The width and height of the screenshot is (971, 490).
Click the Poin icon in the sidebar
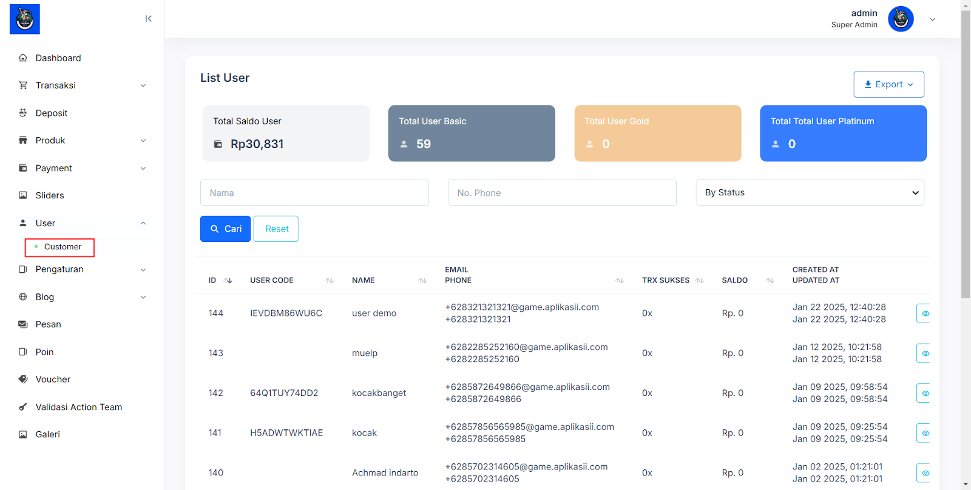point(23,352)
